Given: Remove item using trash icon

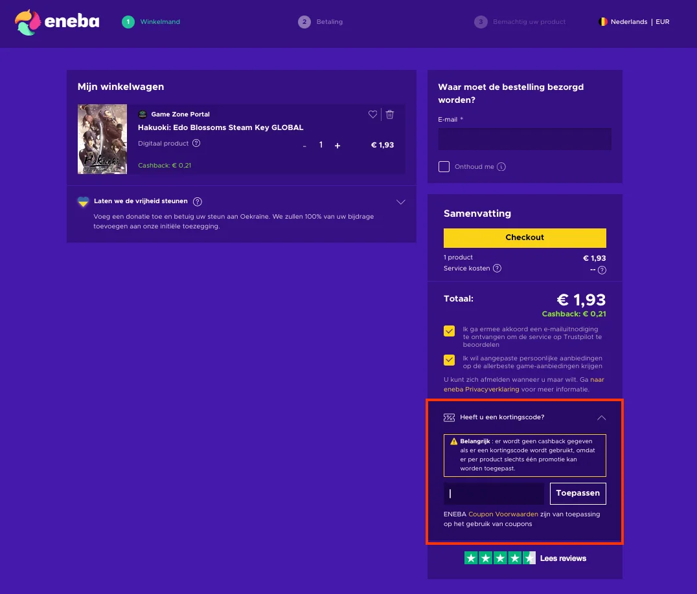Looking at the screenshot, I should (390, 115).
